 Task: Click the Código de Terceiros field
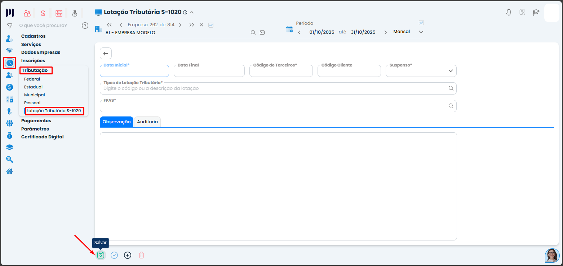click(x=281, y=71)
